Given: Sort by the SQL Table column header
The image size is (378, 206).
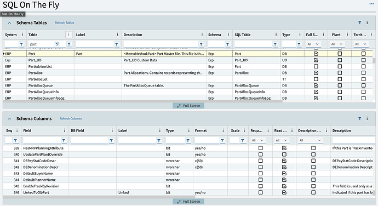Looking at the screenshot, I should pos(243,35).
